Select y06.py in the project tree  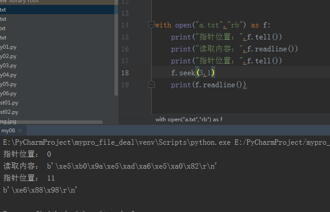(x=8, y=93)
